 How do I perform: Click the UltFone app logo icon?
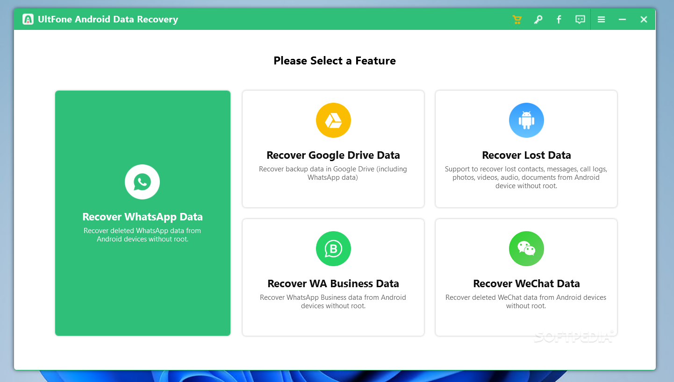[x=28, y=19]
